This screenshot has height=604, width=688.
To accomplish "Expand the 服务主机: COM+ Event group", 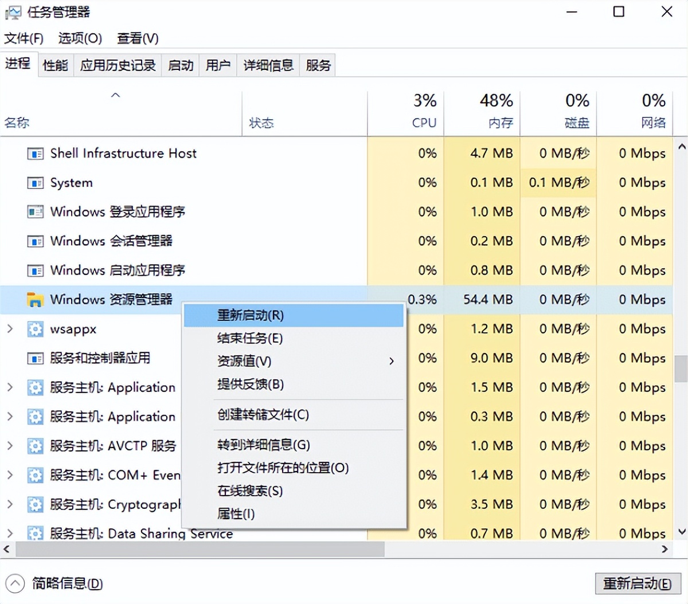I will pos(10,475).
